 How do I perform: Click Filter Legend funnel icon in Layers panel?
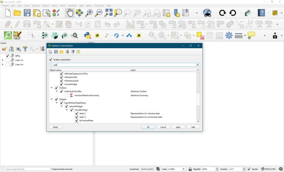pyautogui.click(x=25, y=49)
